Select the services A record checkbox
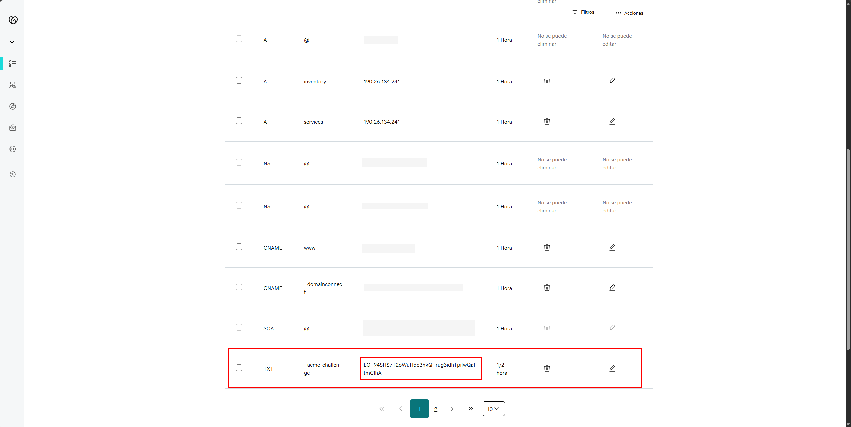The image size is (851, 427). pyautogui.click(x=239, y=121)
